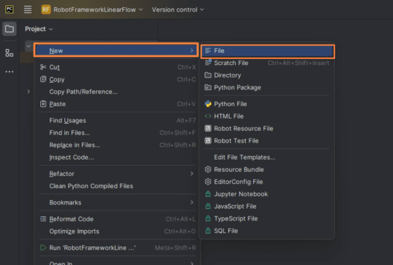Open the main hamburger menu

[x=28, y=9]
